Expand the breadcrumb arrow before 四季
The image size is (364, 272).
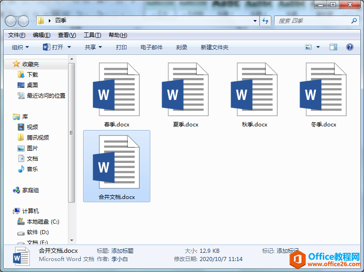click(x=50, y=21)
